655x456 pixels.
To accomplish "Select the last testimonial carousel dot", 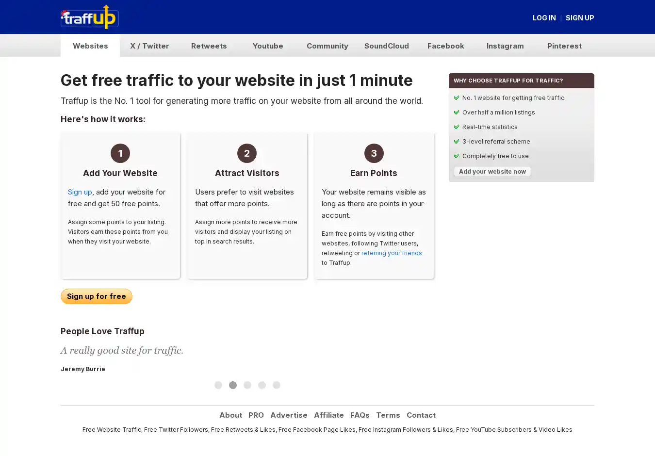I will pyautogui.click(x=277, y=385).
